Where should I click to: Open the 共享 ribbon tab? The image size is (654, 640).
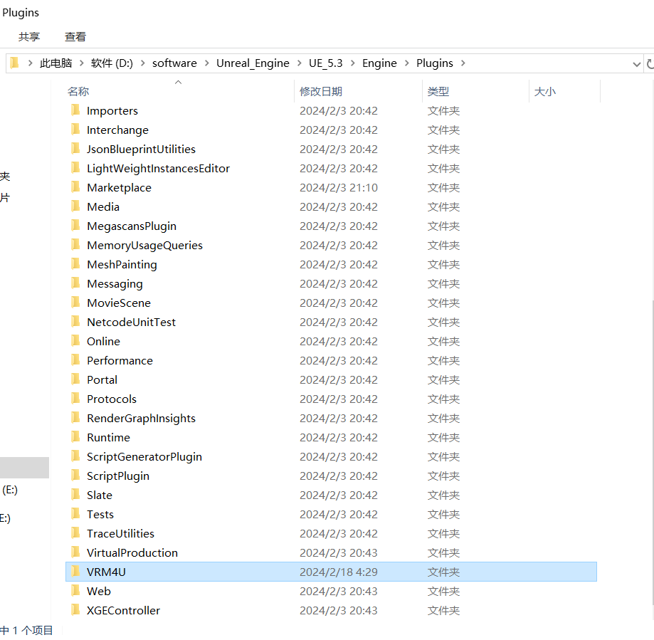click(x=29, y=37)
